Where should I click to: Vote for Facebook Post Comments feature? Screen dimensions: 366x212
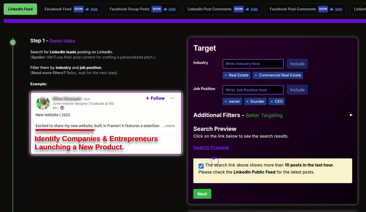click(338, 9)
